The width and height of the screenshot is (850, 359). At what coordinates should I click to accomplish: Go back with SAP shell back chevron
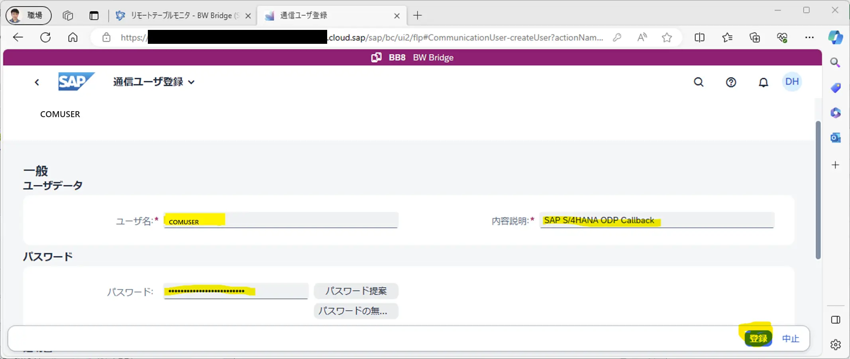(37, 82)
